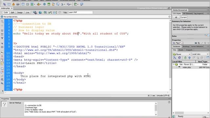
Task: Show more coding toolbar buttons
Action: 3,91
